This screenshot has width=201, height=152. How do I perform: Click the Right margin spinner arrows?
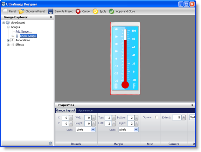tap(137, 124)
